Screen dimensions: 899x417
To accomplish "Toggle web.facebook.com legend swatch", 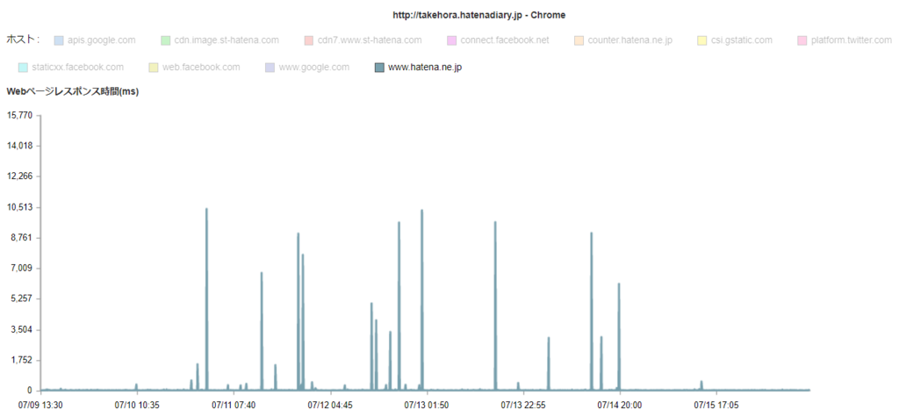I will pos(153,68).
